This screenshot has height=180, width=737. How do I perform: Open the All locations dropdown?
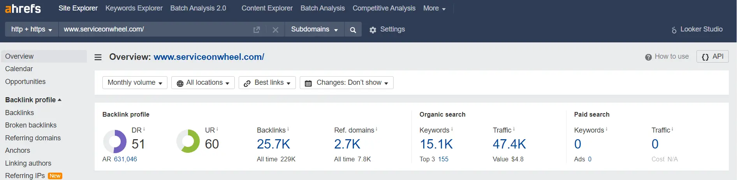click(x=203, y=82)
